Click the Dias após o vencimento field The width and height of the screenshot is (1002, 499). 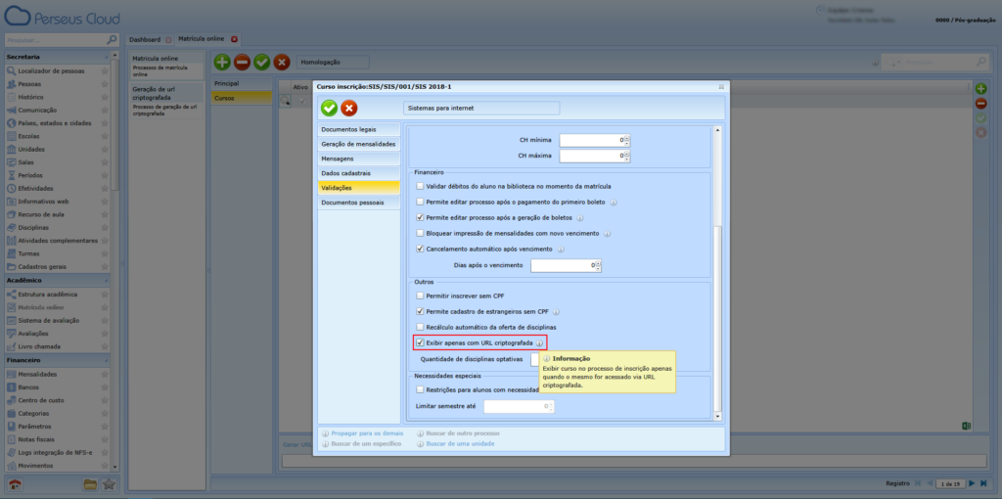click(564, 265)
